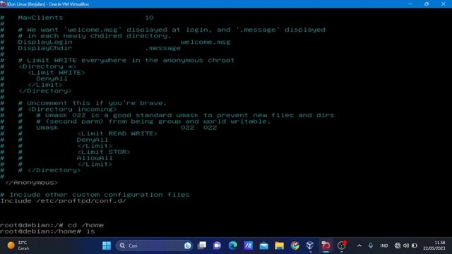Expand the hidden system tray icons chevron
The height and width of the screenshot is (254, 452).
(x=359, y=246)
